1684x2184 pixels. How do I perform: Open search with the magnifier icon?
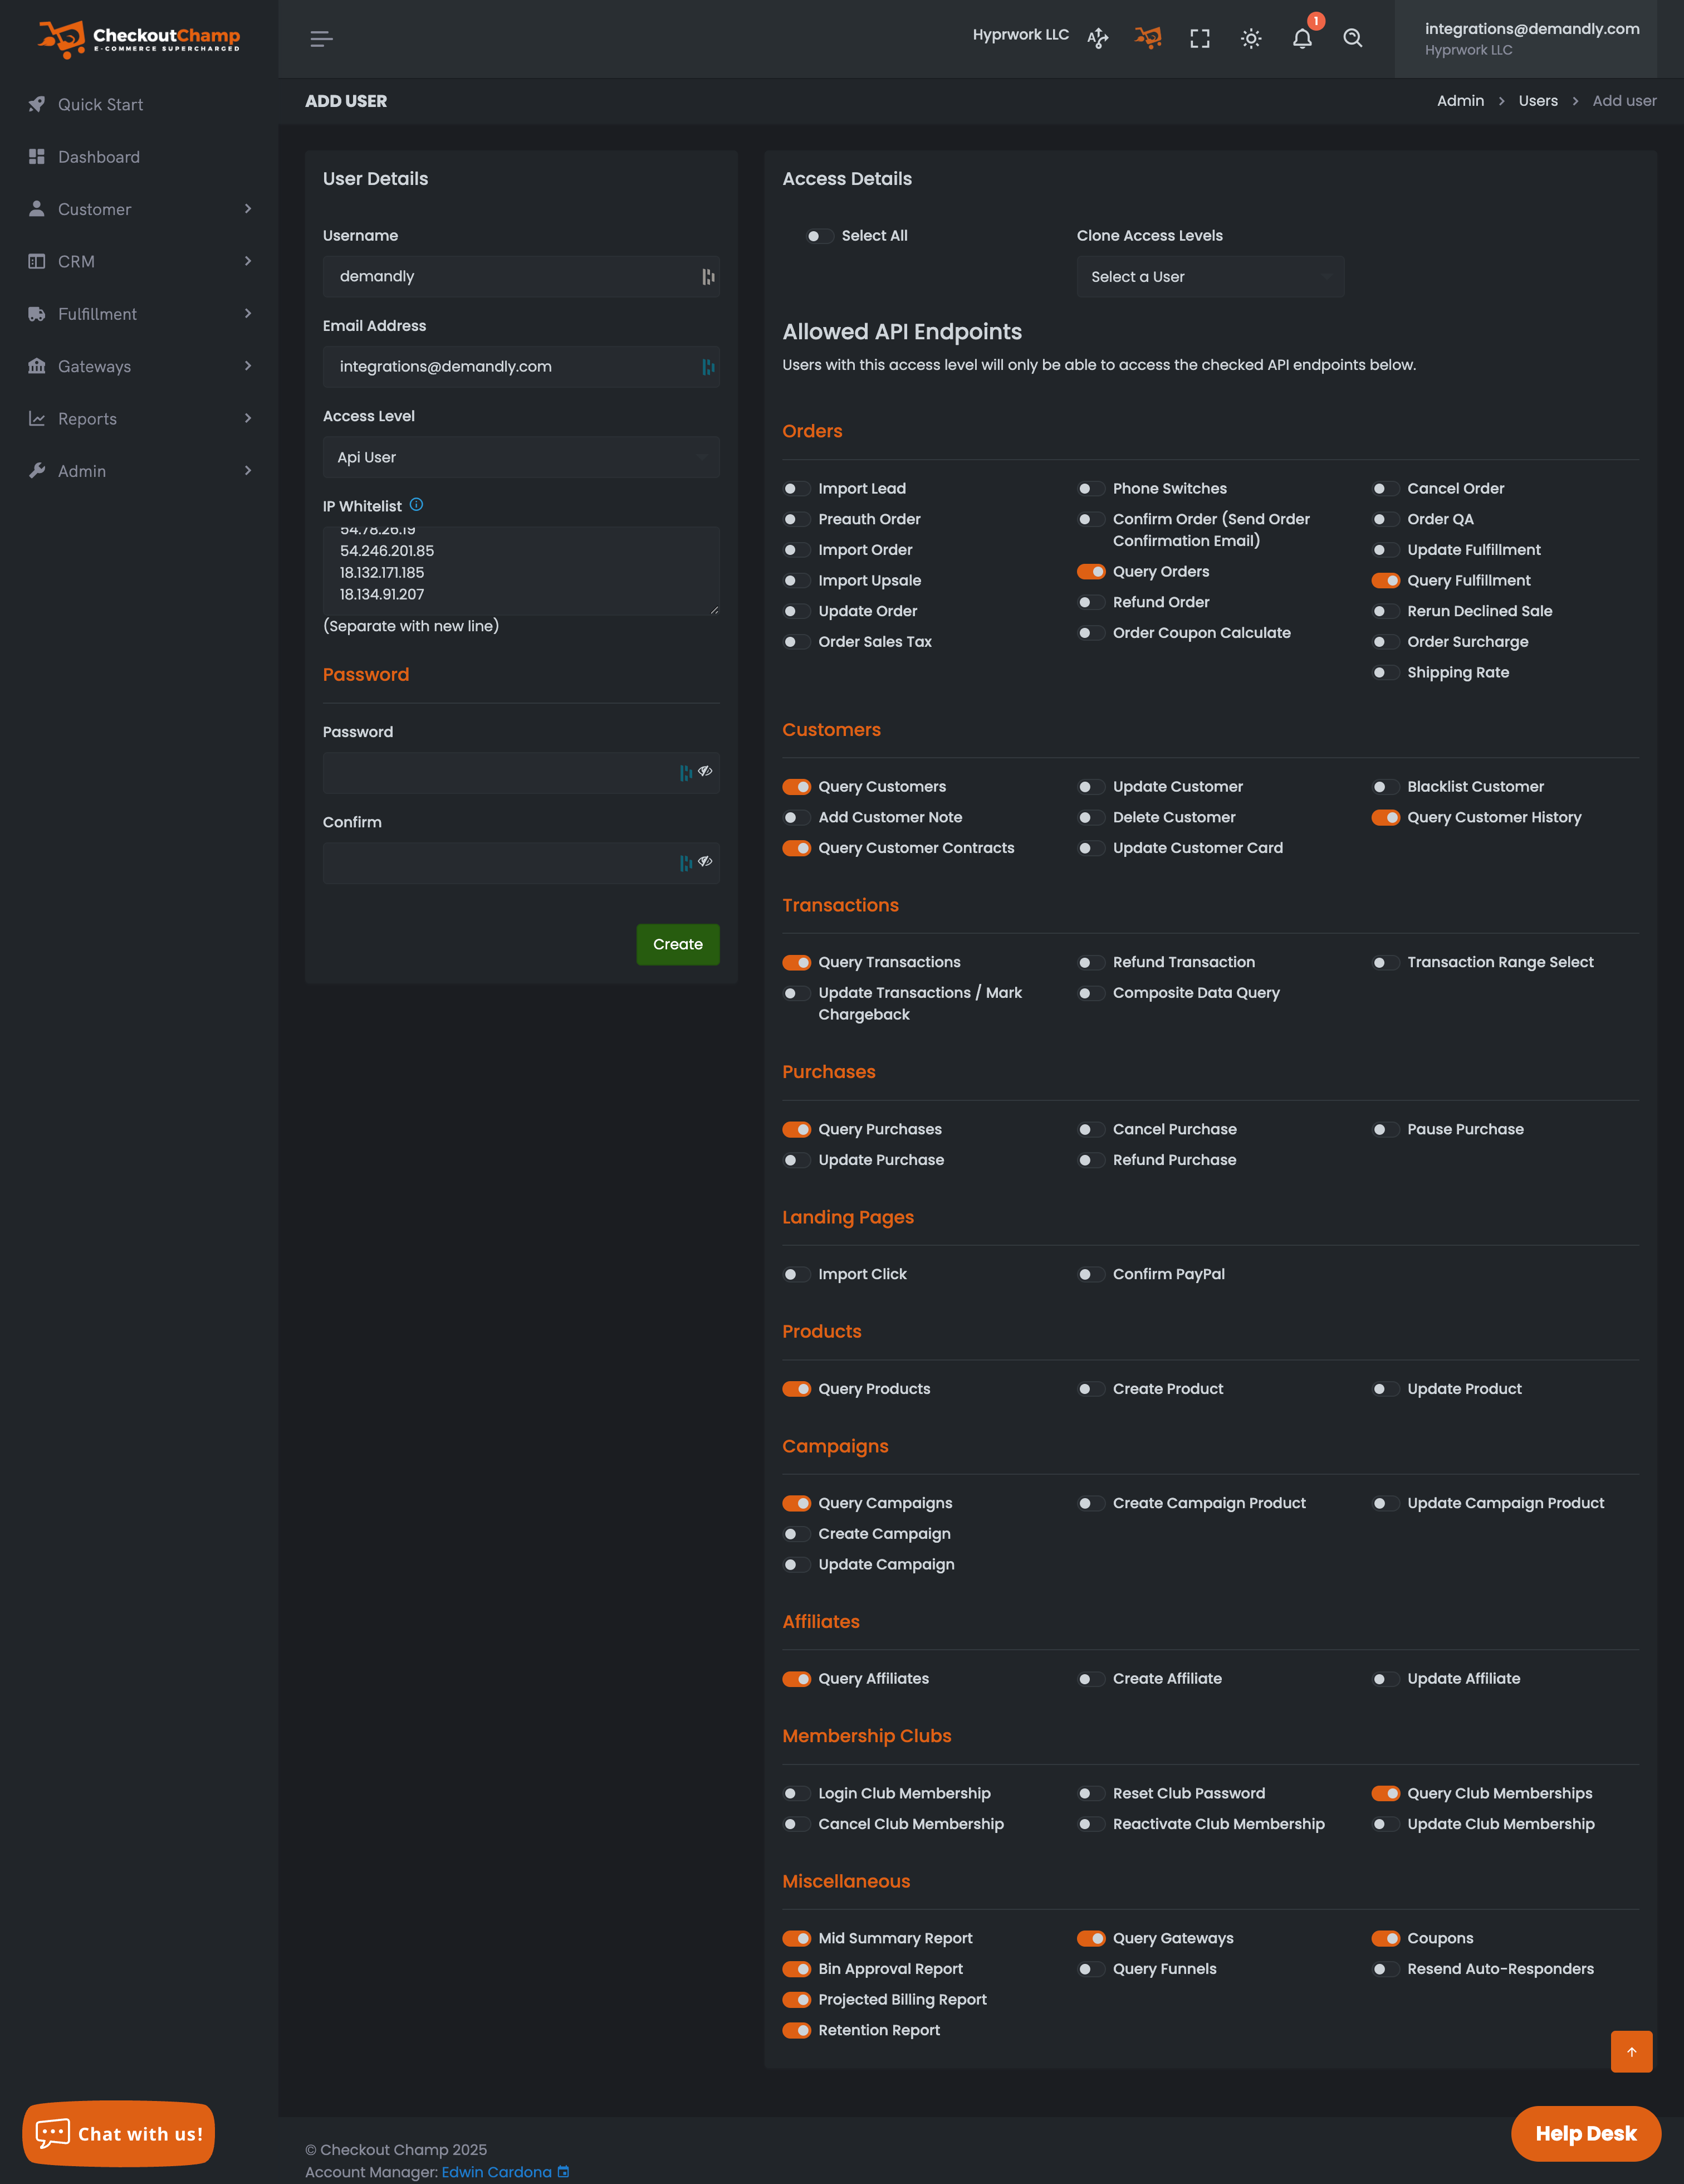(x=1352, y=39)
